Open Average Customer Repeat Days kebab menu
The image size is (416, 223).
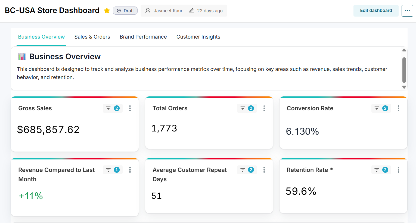pyautogui.click(x=264, y=170)
